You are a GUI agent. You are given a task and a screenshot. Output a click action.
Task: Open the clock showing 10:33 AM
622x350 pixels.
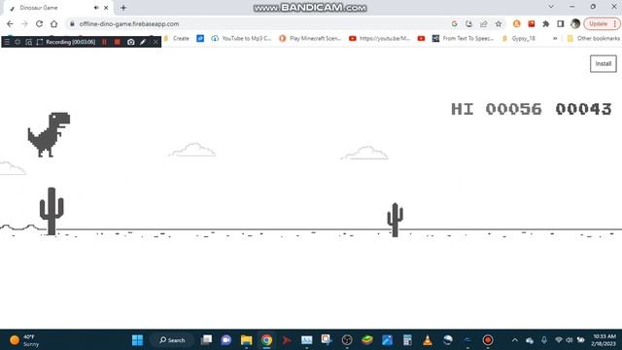click(605, 340)
